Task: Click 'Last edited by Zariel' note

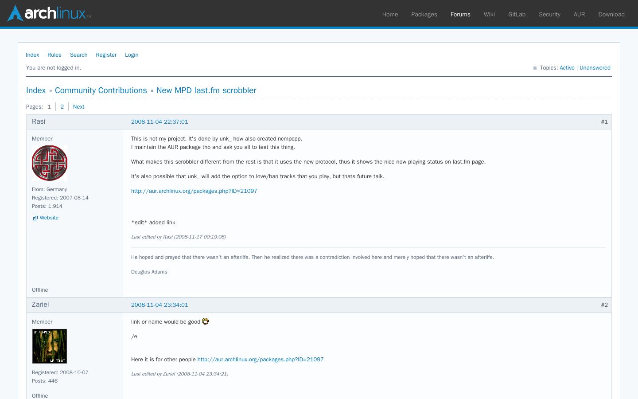Action: [x=180, y=374]
